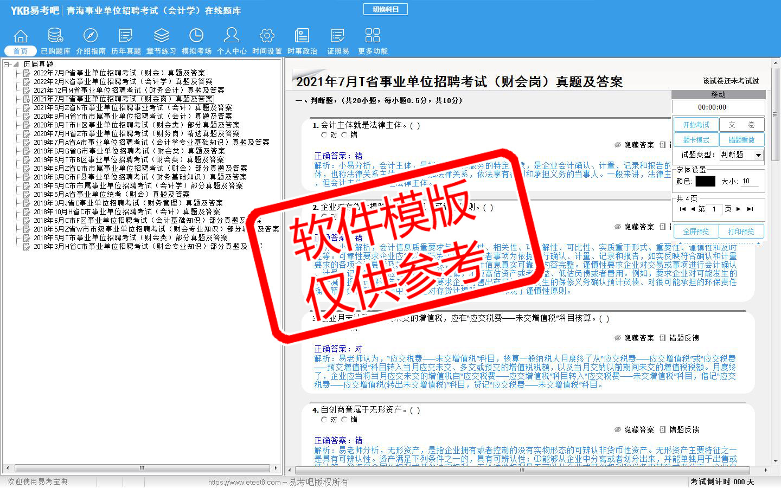Open 更多功能 grid icon
781x488 pixels.
[373, 36]
